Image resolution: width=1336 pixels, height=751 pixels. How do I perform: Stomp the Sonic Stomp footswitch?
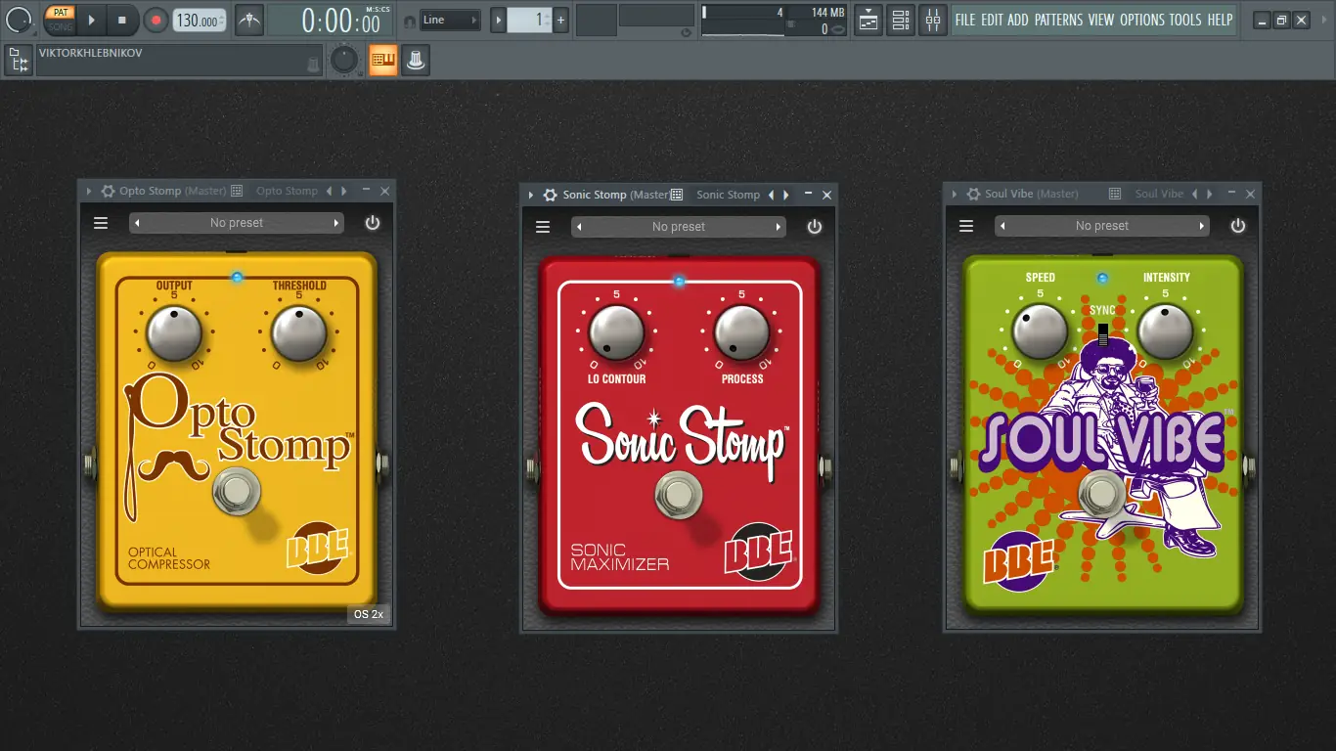coord(679,495)
